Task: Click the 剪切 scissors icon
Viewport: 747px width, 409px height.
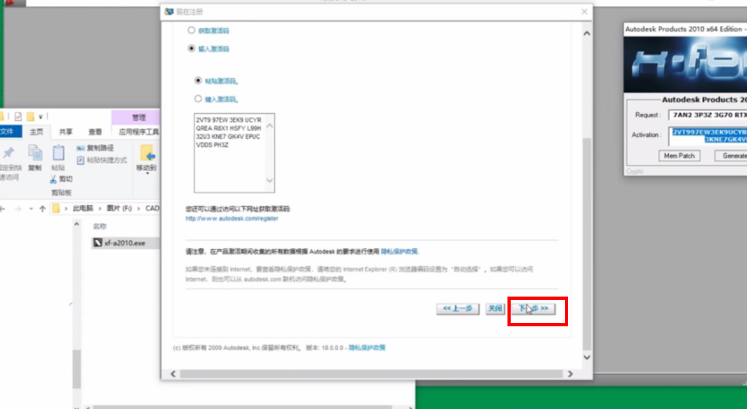Action: pyautogui.click(x=54, y=179)
